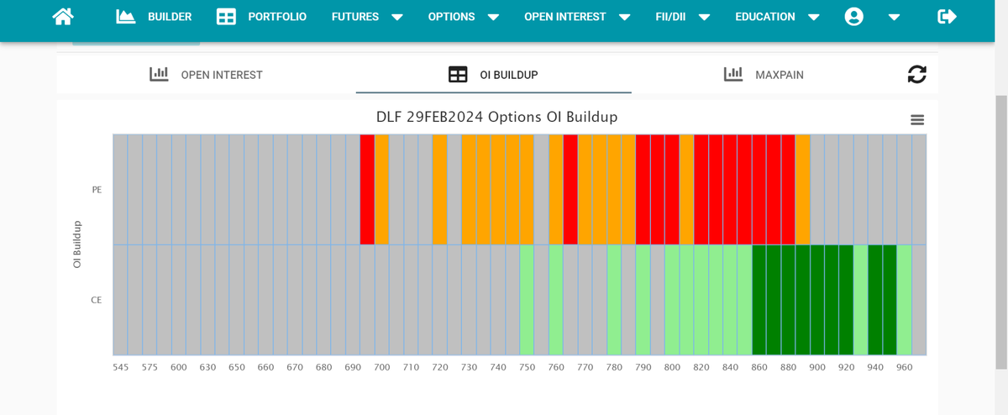Click the Maxpain bar chart icon

[x=733, y=74]
